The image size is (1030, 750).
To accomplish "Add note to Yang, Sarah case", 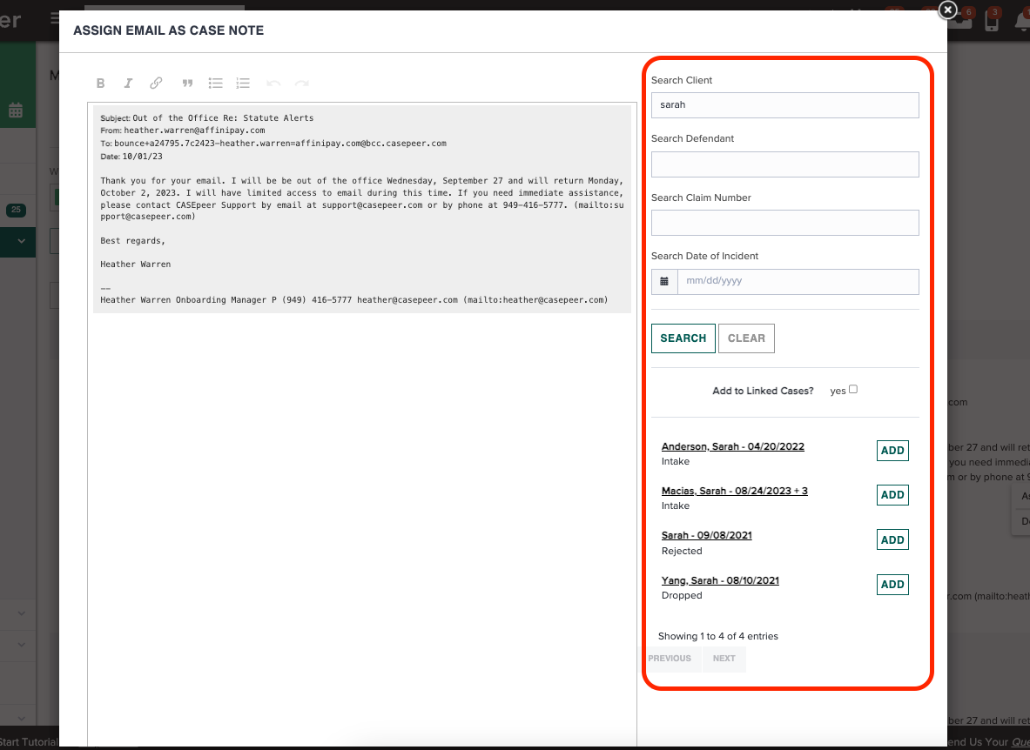I will coord(892,585).
